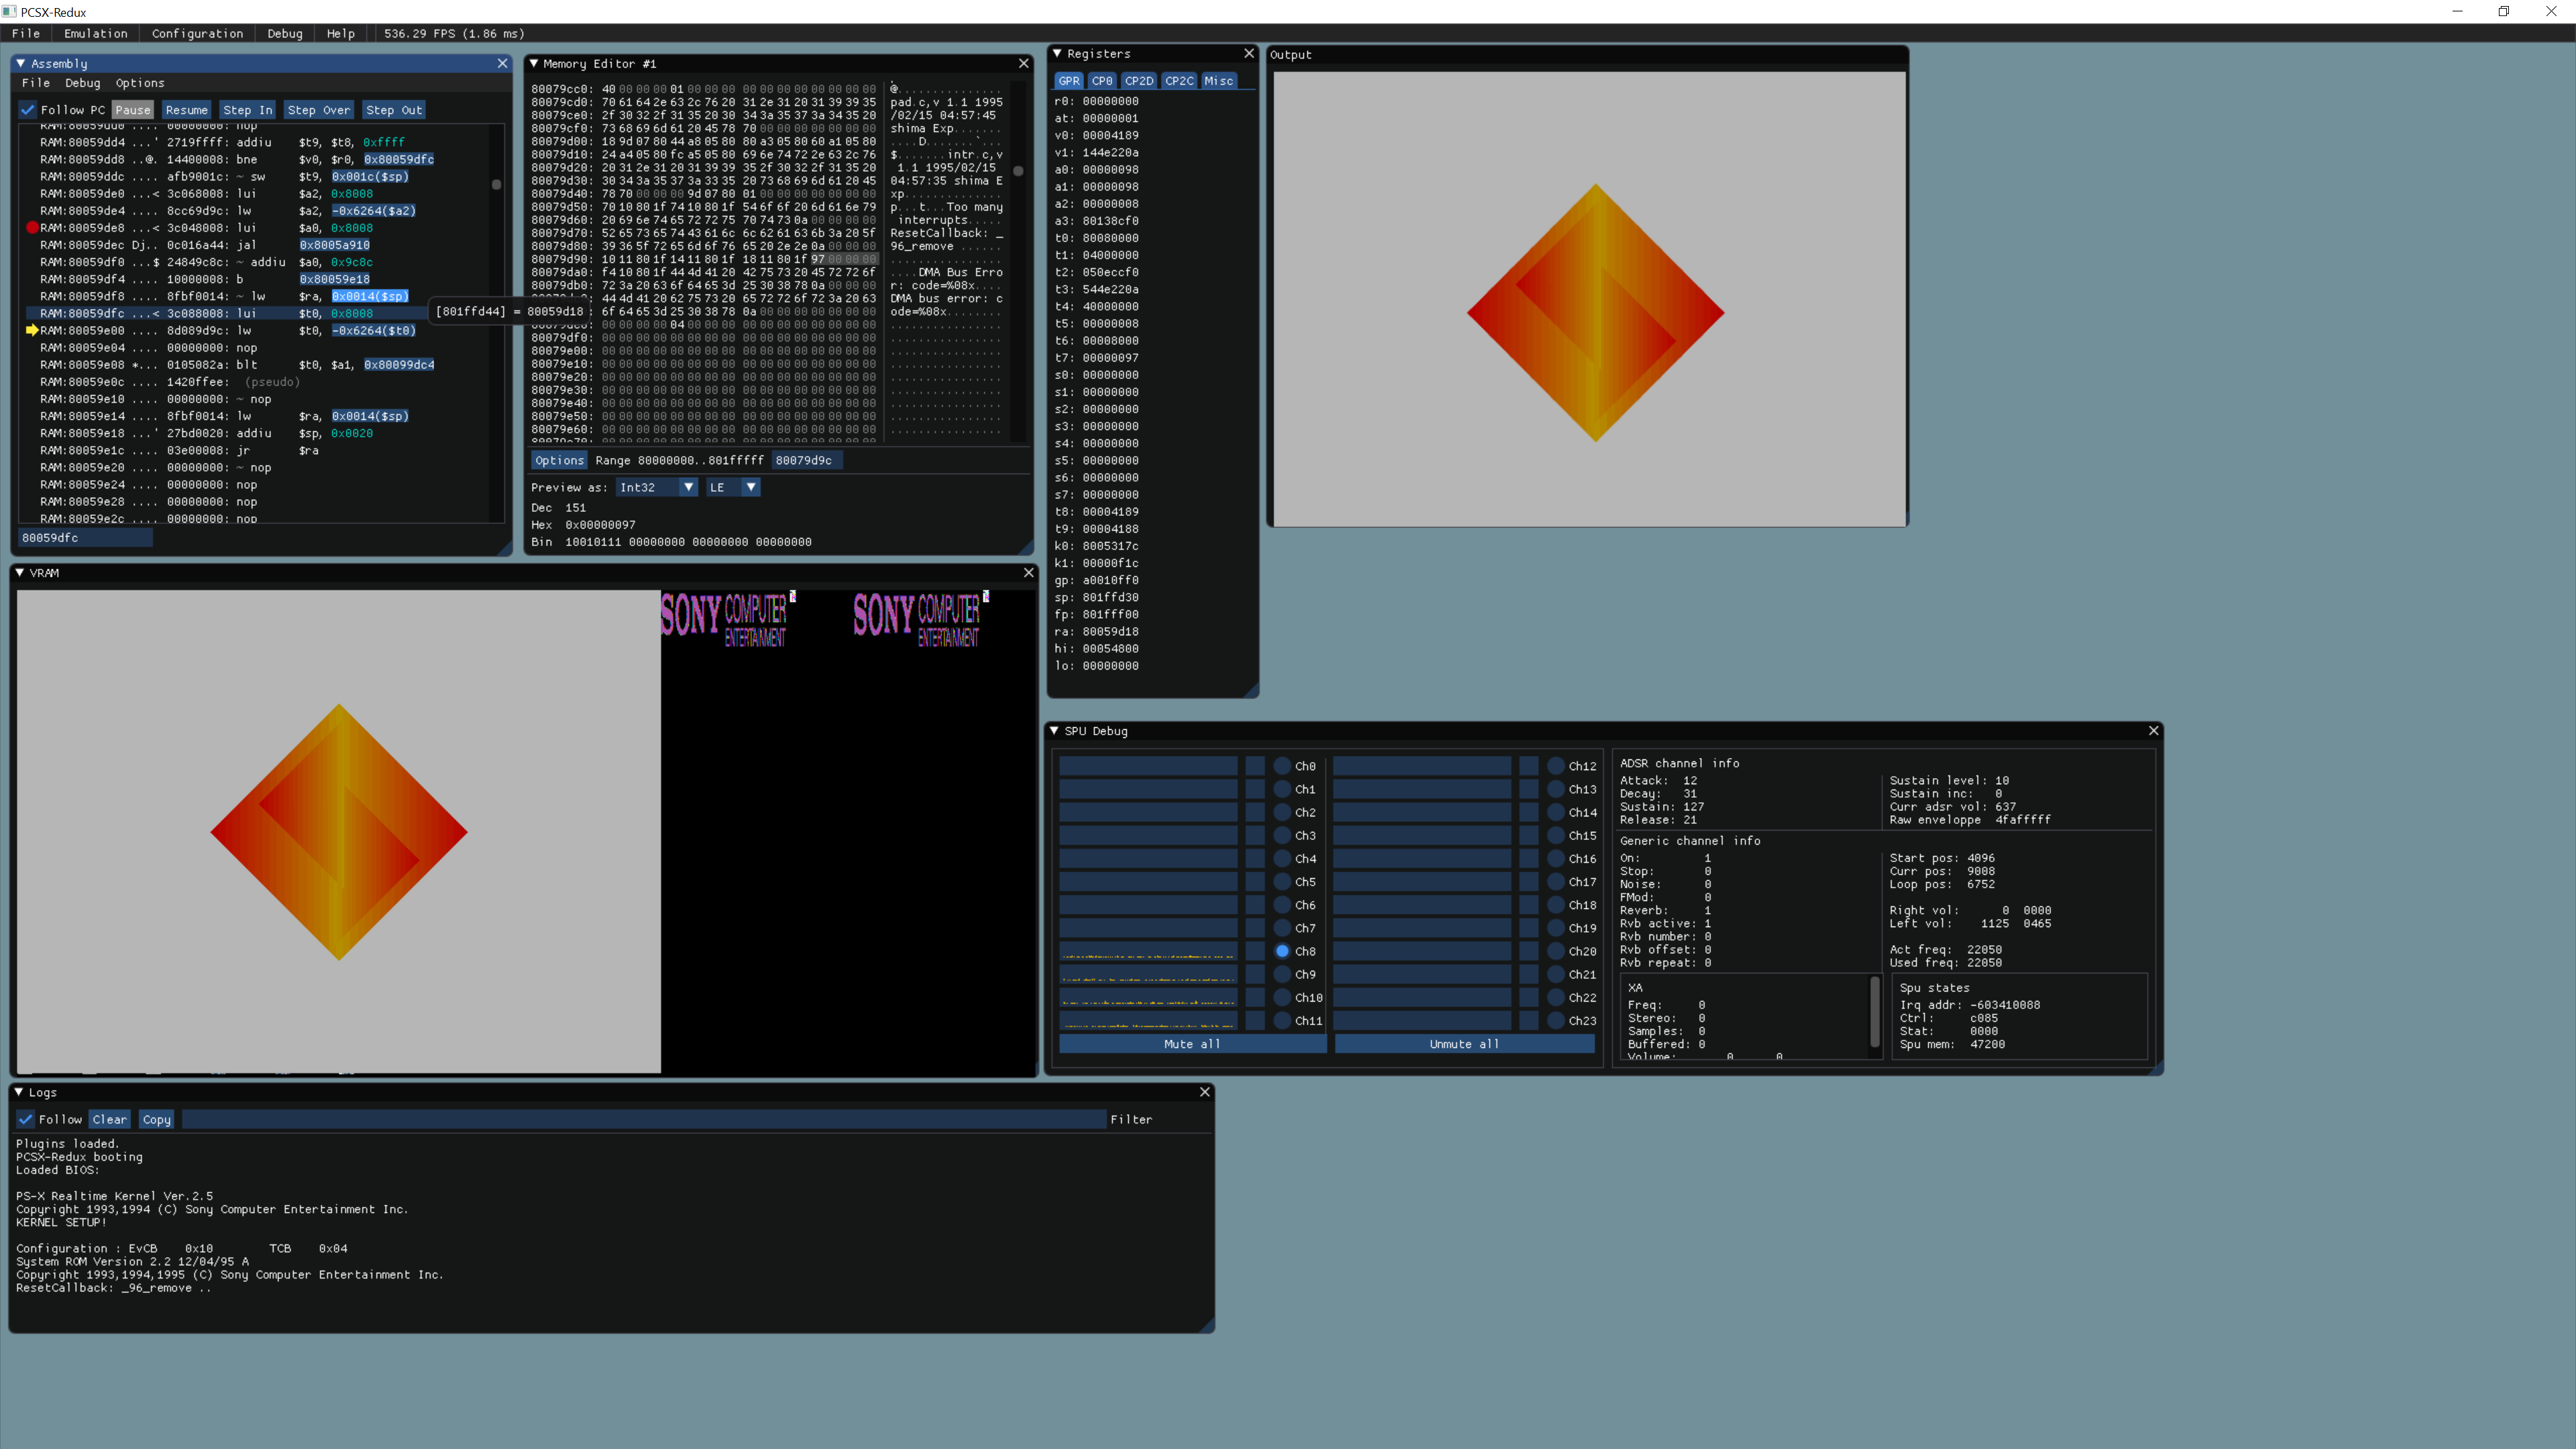The height and width of the screenshot is (1449, 2576).
Task: Click the Ch8 channel waveform bar
Action: tap(1148, 951)
